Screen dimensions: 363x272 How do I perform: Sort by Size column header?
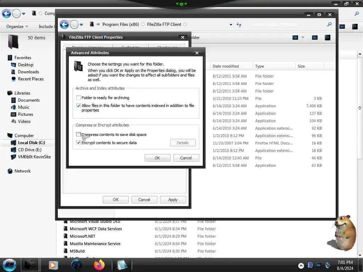coord(309,66)
